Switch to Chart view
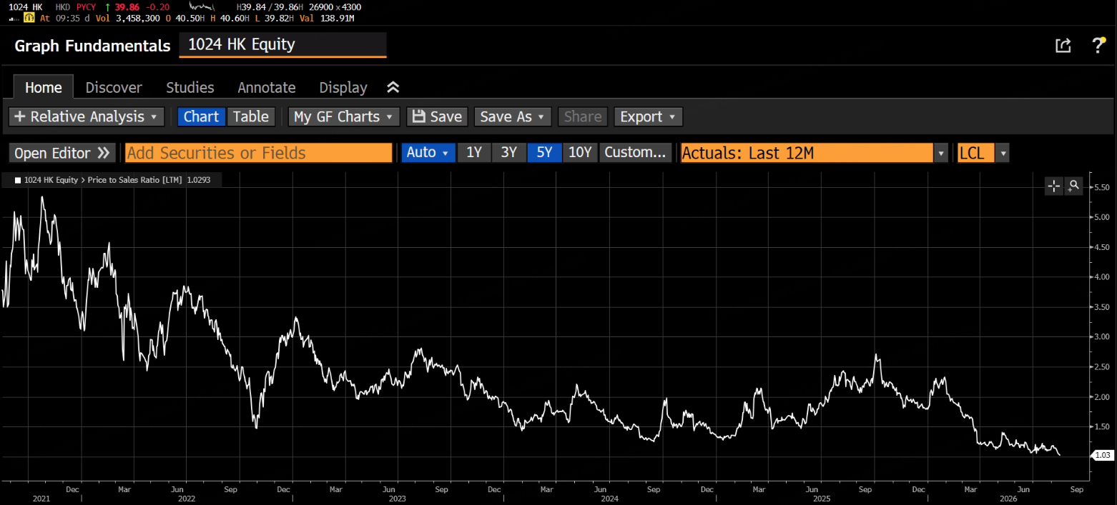1117x505 pixels. 201,116
